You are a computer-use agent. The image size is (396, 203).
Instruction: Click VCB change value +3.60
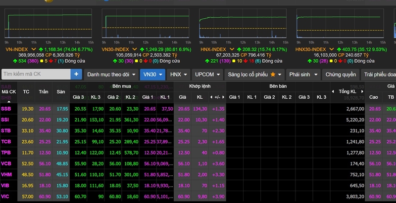219,163
